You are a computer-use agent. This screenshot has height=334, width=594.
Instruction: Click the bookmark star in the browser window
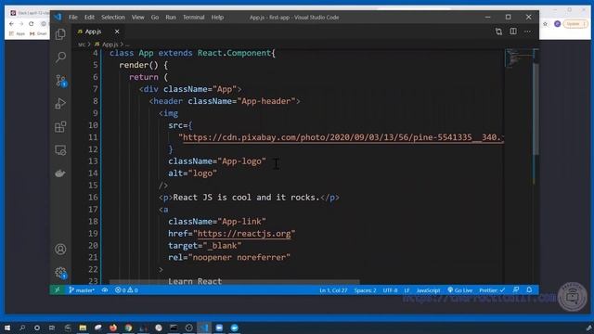(x=545, y=24)
